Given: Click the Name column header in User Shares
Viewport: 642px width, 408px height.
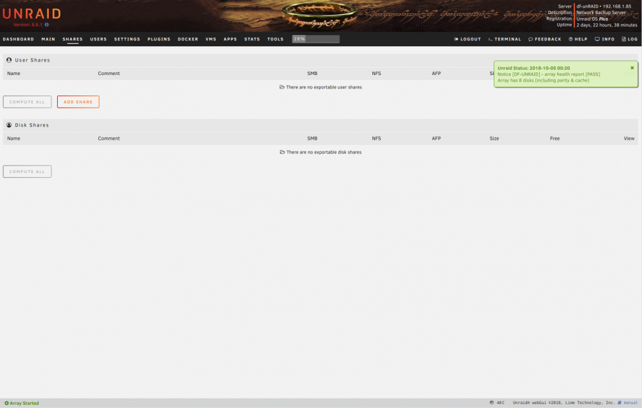Looking at the screenshot, I should tap(13, 74).
